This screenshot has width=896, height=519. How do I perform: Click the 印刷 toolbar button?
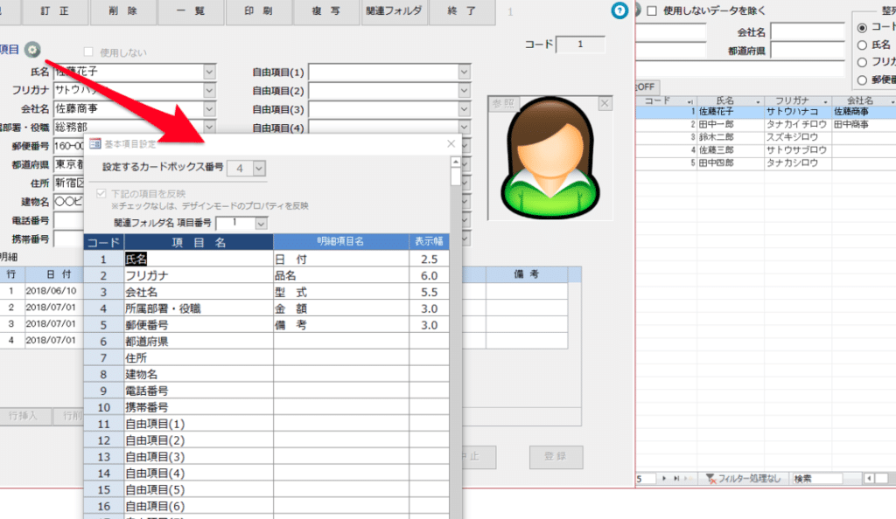point(258,12)
